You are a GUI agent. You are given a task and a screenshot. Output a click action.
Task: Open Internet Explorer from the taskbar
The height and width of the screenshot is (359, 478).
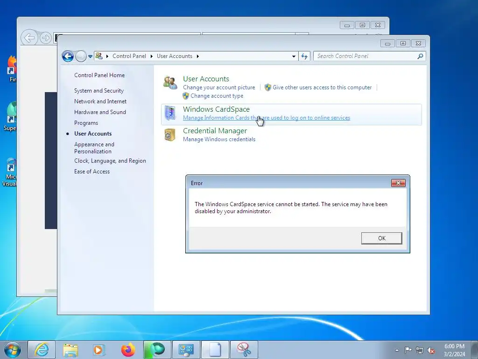[x=42, y=350]
